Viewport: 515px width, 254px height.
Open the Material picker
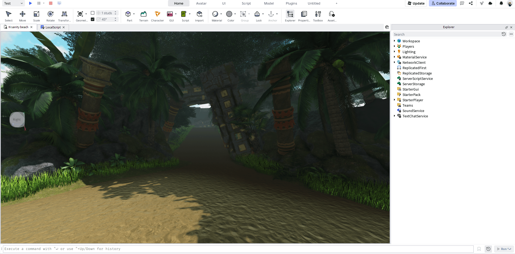point(215,16)
